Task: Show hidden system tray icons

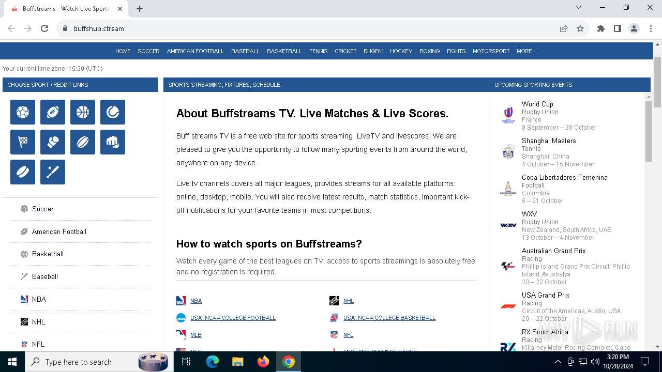Action: [558, 362]
